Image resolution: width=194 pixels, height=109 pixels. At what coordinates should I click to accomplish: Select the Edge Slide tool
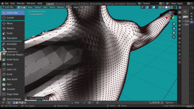[x=13, y=94]
